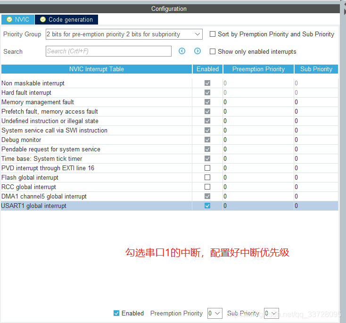
Task: Click USART1 preemption priority value cell
Action: [258, 206]
